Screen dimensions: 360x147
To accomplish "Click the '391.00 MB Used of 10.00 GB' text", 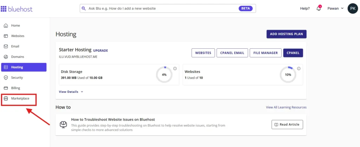I will (82, 78).
